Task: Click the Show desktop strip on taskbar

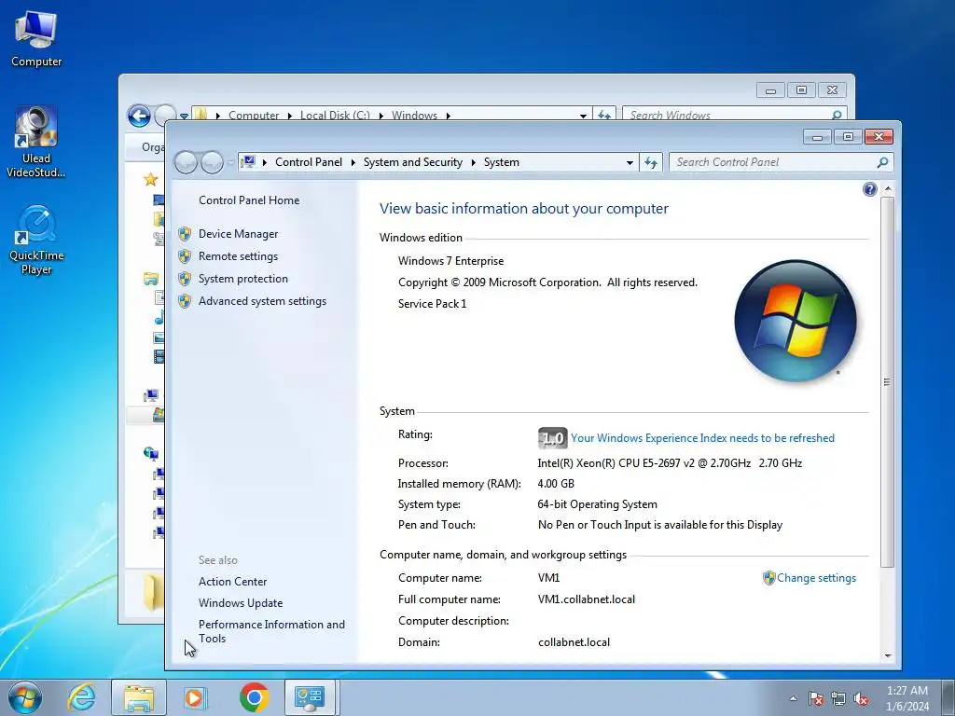Action: 948,697
